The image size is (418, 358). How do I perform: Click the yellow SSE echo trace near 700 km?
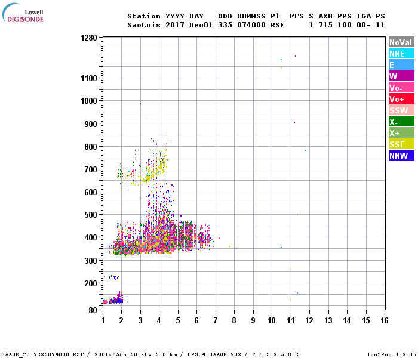(x=155, y=172)
